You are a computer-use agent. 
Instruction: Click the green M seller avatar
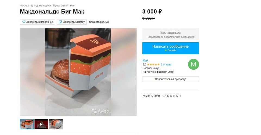pos(193,64)
